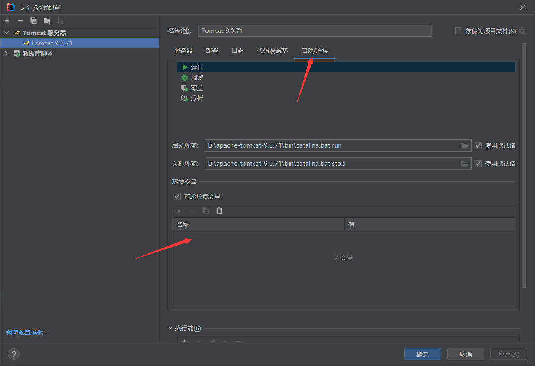Uncheck 使用默认值 for 关机脚本
Viewport: 535px width, 366px height.
(x=478, y=164)
